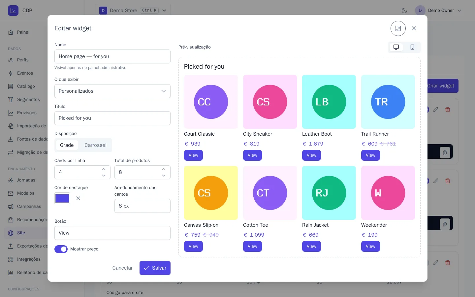Click View button under Trail Runner
The image size is (475, 297).
point(370,155)
